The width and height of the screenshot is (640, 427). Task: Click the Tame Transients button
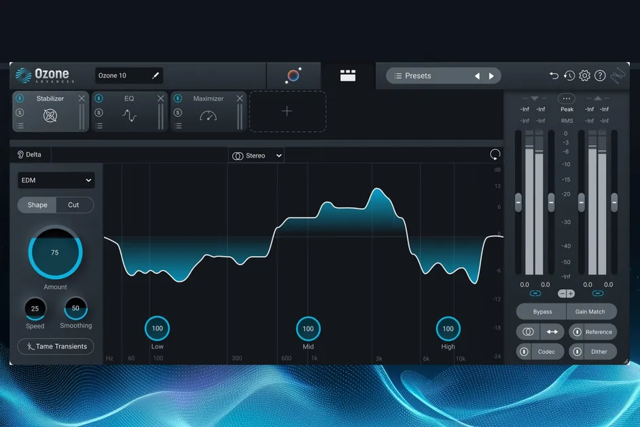coord(56,346)
